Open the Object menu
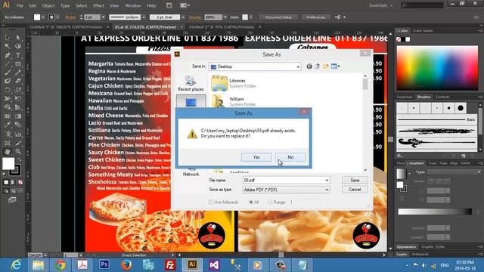Screen dimensions: 484x272 coord(48,5)
